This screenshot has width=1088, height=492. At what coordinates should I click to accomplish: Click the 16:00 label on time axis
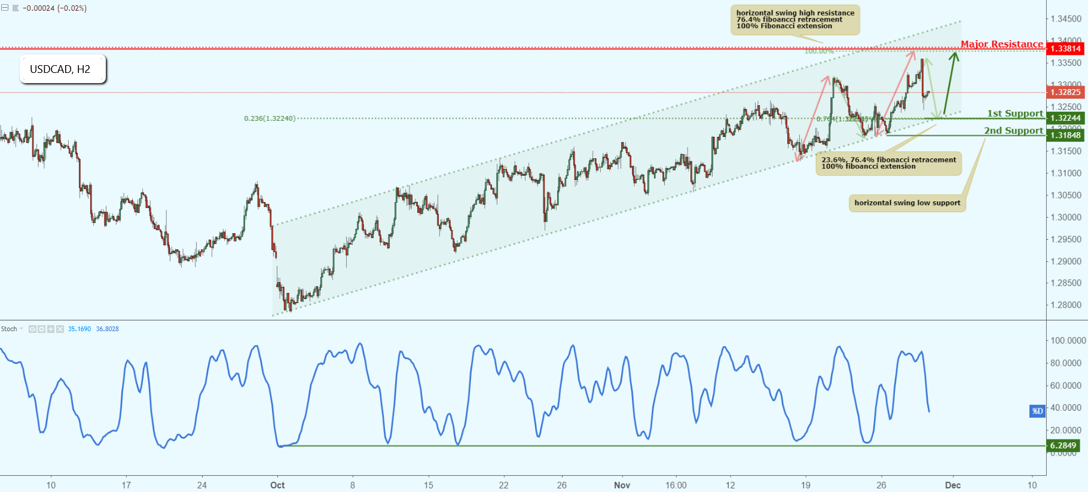676,485
